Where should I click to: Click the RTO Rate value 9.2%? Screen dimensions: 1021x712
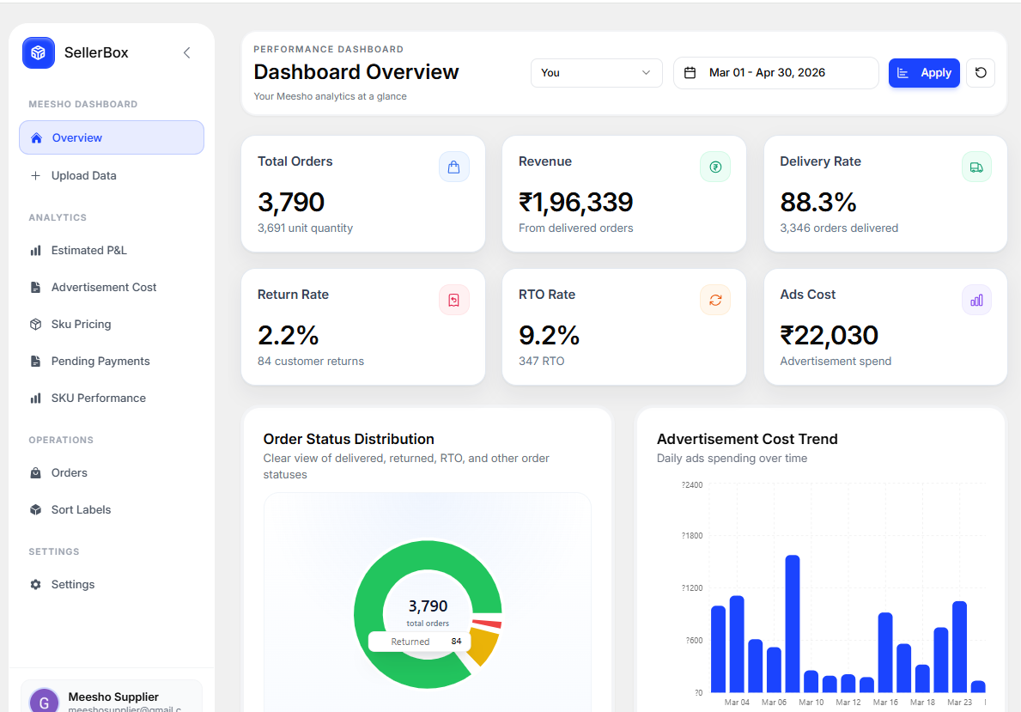click(x=549, y=336)
